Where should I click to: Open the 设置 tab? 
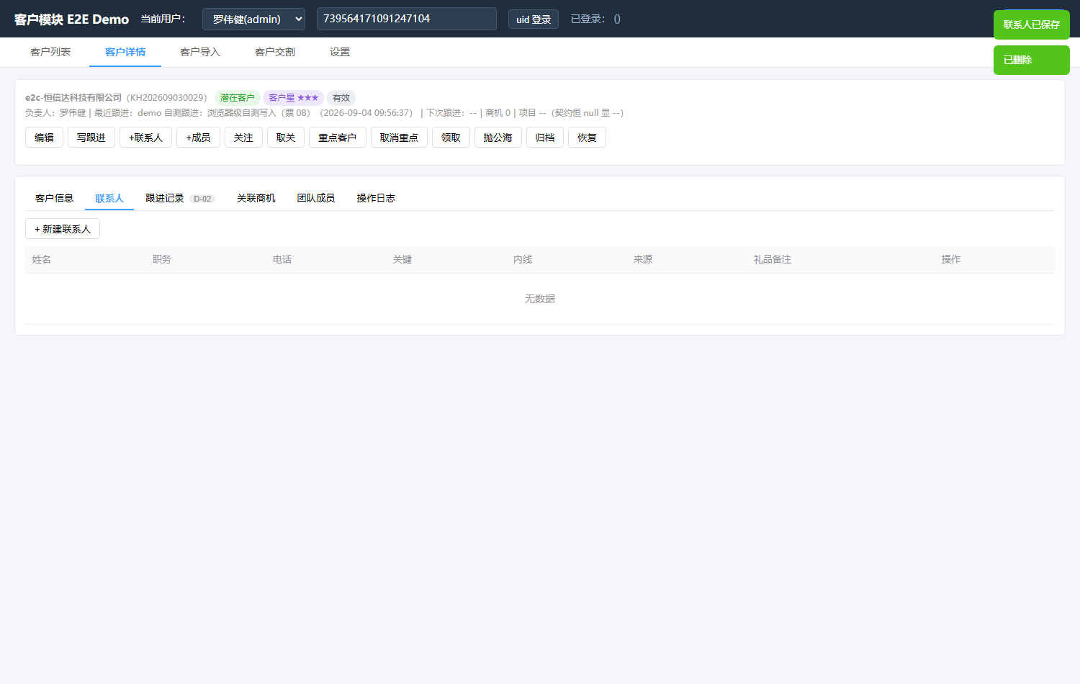tap(340, 52)
